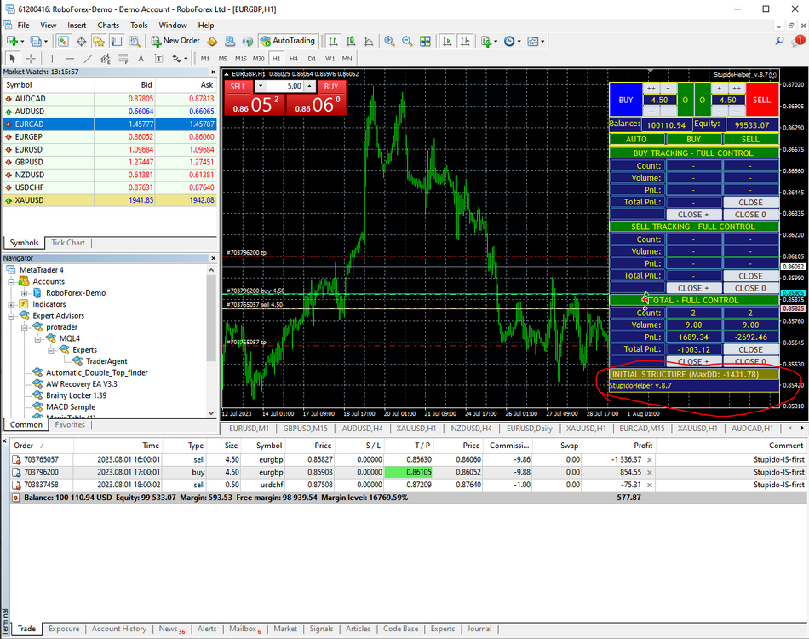The width and height of the screenshot is (809, 639).
Task: Toggle the AutoTrading button
Action: point(287,41)
